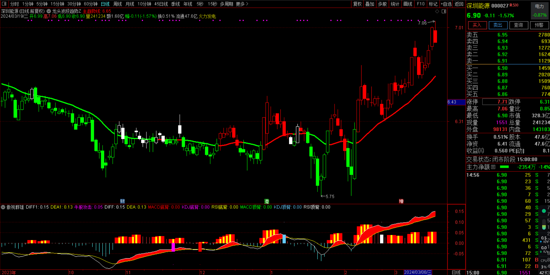550x275 pixels.
Task: Click the 卖五 price 6.95 row
Action: 508,35
